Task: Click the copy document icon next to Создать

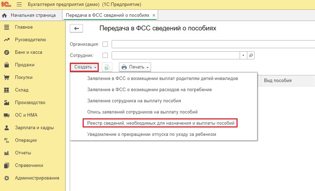Action: 107,67
